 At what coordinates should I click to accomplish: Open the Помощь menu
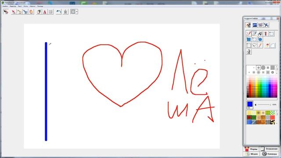tap(40, 6)
